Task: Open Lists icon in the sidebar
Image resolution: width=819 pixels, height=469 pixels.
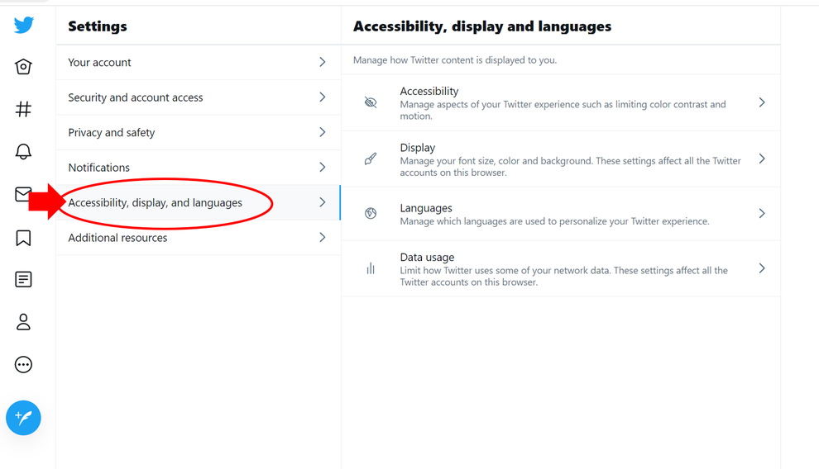Action: click(23, 279)
